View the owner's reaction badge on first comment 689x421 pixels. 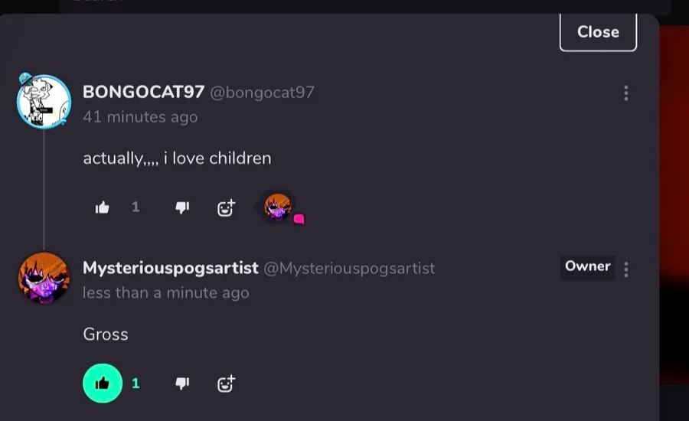(x=279, y=207)
